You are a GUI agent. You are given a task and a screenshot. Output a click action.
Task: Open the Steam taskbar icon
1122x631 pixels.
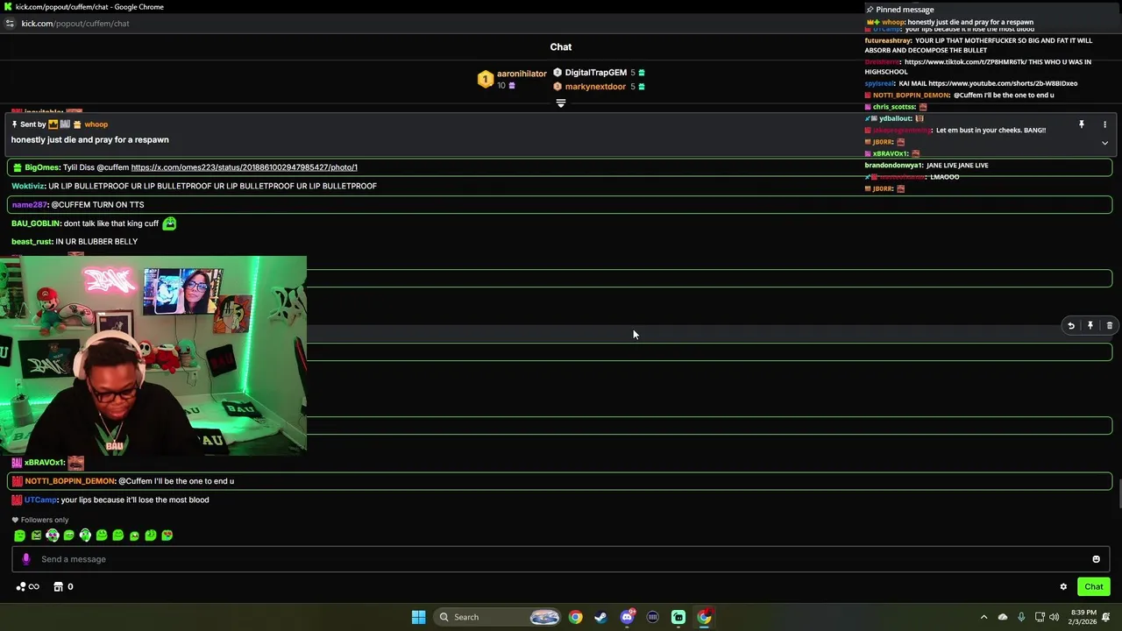600,617
